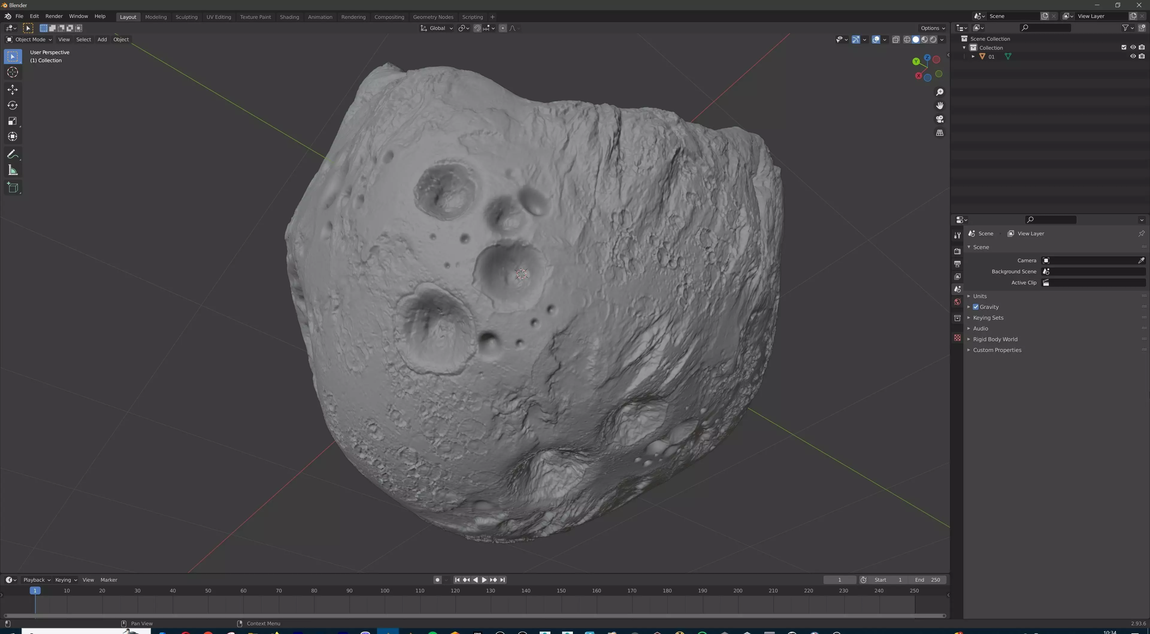Image resolution: width=1150 pixels, height=634 pixels.
Task: Open the Render properties tab
Action: click(957, 251)
